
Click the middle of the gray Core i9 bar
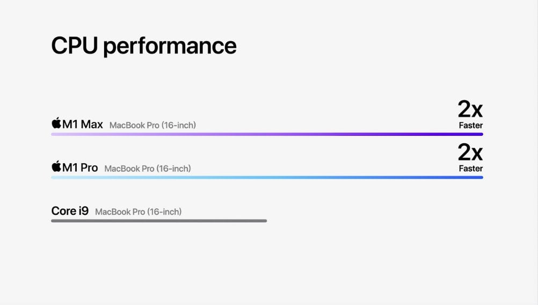(x=159, y=221)
